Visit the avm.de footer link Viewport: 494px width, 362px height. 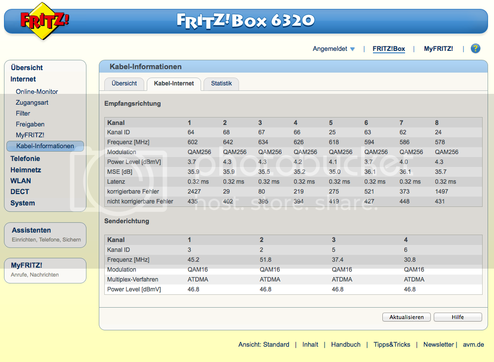(473, 345)
